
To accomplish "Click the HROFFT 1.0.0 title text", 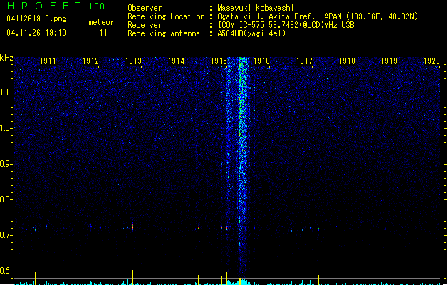I will coord(56,6).
